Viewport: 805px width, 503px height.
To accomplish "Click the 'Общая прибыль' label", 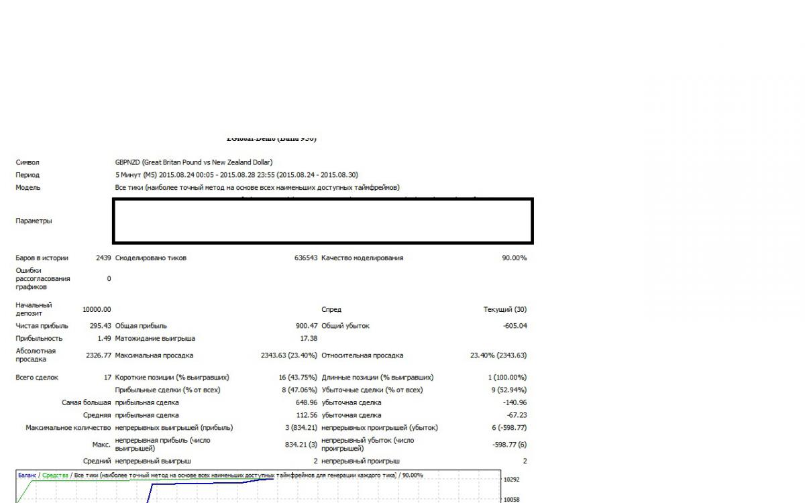I will click(x=141, y=326).
